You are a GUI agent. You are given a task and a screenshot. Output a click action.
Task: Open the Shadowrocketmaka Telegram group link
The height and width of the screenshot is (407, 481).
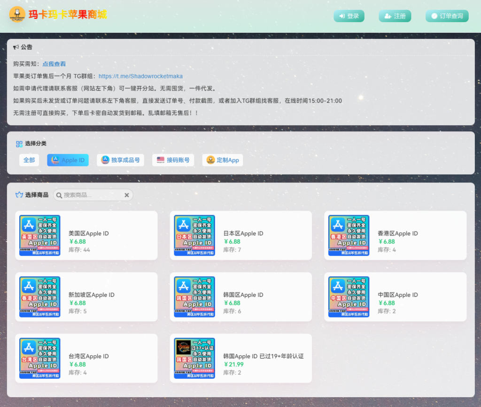tap(140, 76)
